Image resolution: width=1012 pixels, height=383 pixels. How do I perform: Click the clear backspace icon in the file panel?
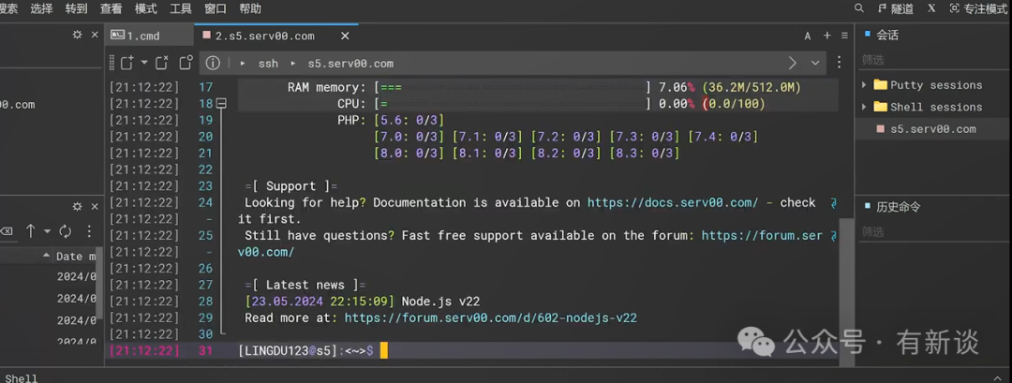[6, 231]
